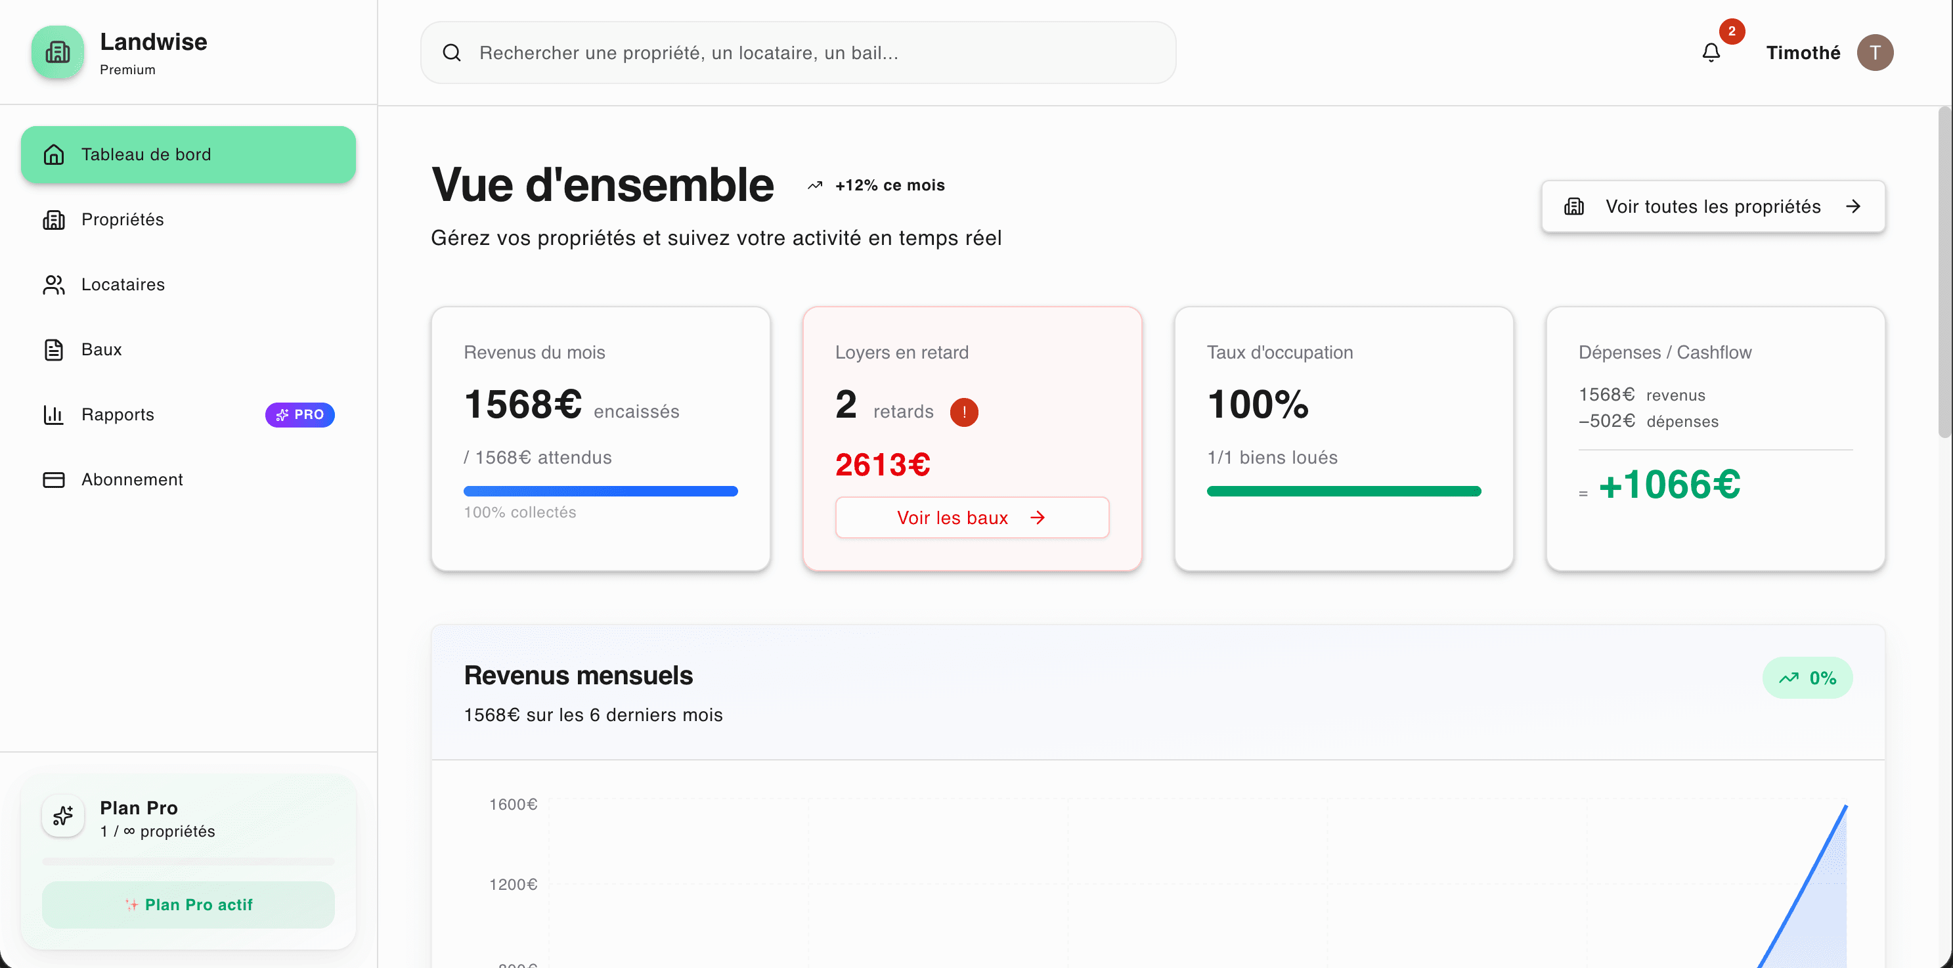Click the Voir les baux button
The height and width of the screenshot is (968, 1953).
(971, 517)
